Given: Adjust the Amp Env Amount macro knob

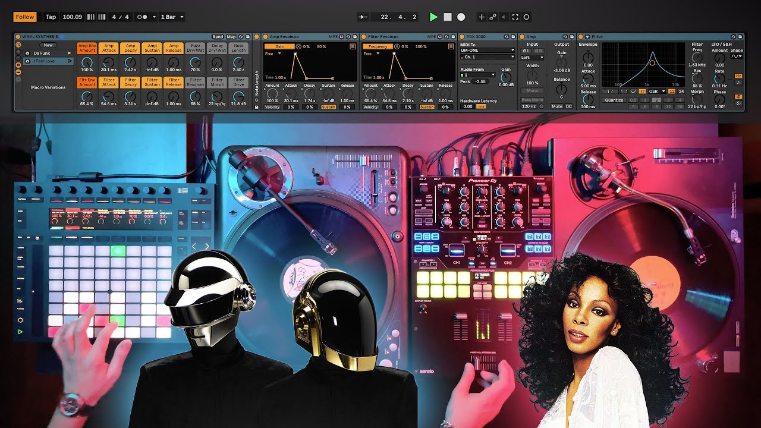Looking at the screenshot, I should pyautogui.click(x=87, y=63).
